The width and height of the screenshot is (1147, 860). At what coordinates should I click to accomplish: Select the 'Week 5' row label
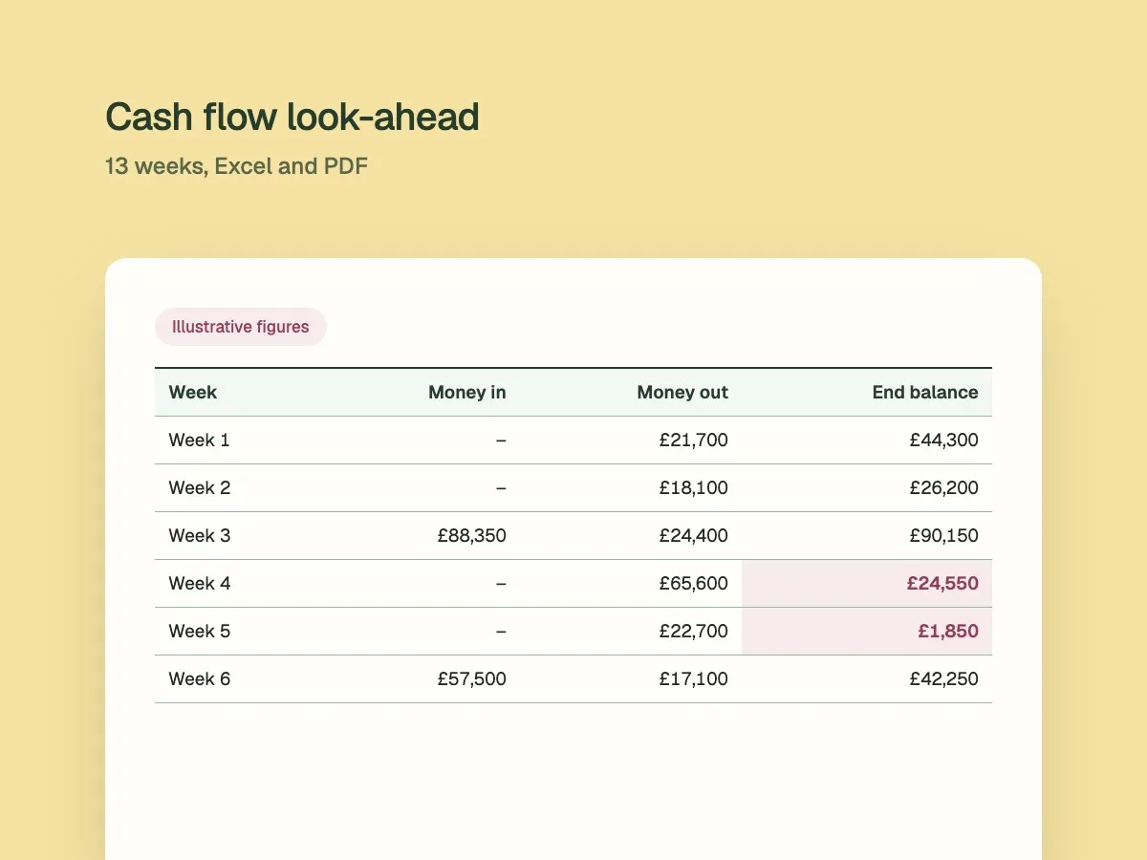point(200,632)
